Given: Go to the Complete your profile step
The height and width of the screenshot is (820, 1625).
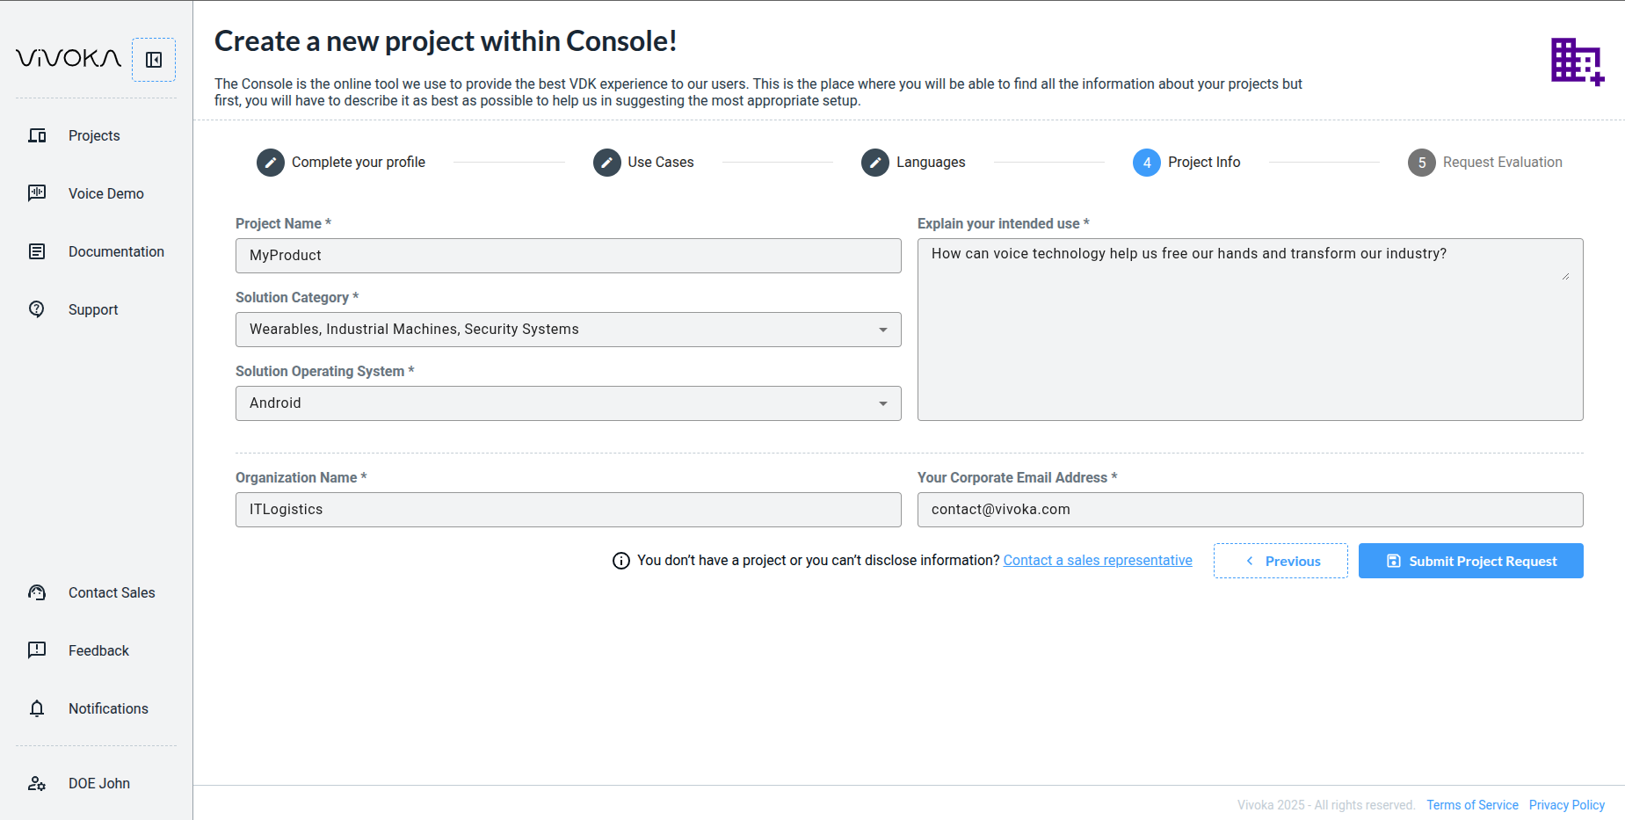Looking at the screenshot, I should pos(271,163).
